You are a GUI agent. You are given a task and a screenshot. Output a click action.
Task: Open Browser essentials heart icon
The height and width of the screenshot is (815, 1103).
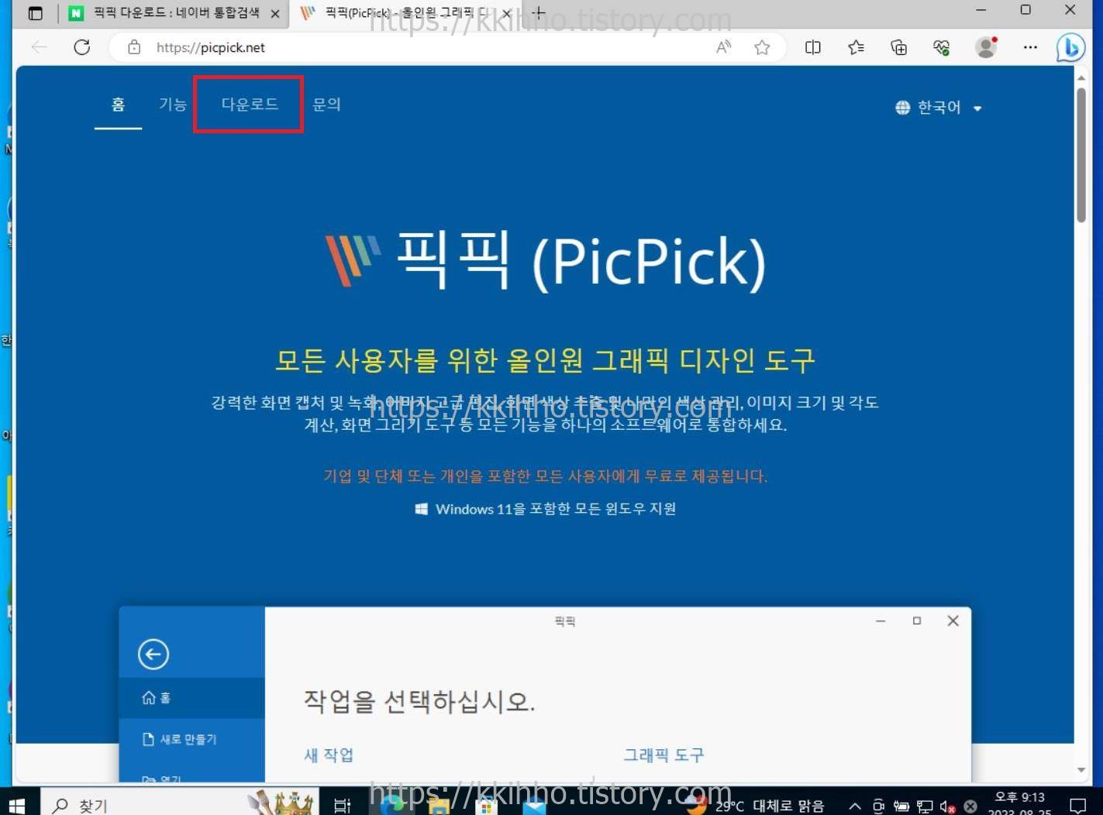[x=941, y=47]
